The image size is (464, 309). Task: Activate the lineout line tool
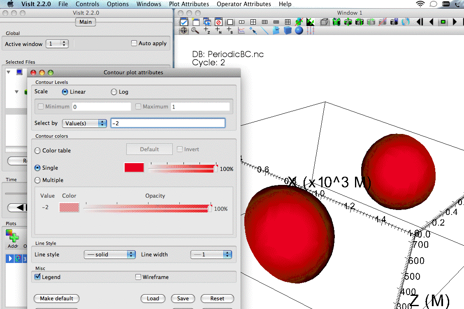point(264,30)
